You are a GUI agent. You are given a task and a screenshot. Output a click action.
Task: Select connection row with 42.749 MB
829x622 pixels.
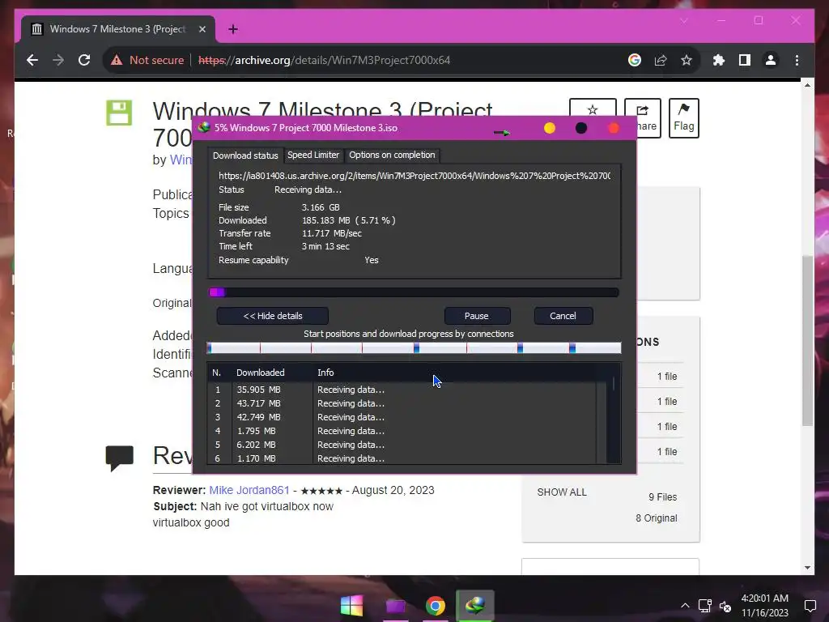click(402, 417)
